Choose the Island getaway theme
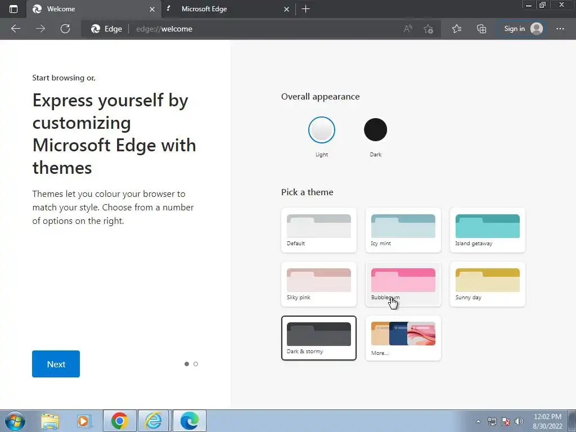This screenshot has height=432, width=576. coord(488,230)
